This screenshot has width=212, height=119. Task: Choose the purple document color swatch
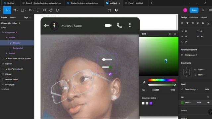tap(151, 103)
